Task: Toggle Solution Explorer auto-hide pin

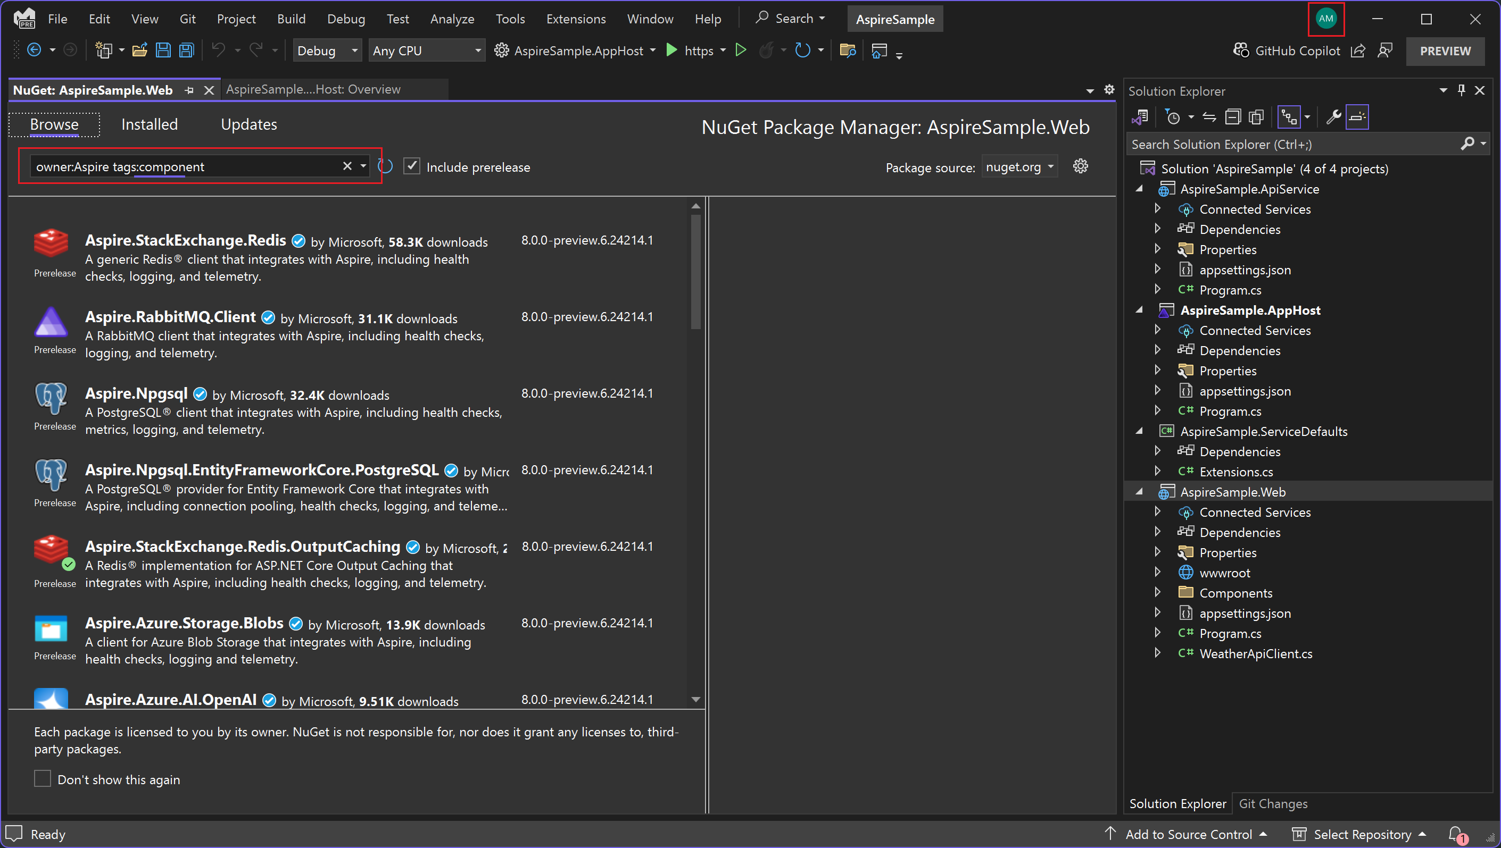Action: pyautogui.click(x=1461, y=90)
